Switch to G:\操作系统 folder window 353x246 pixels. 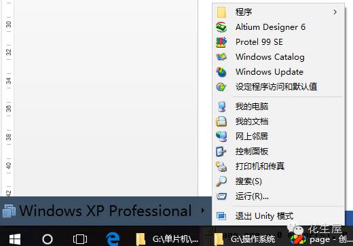244,239
